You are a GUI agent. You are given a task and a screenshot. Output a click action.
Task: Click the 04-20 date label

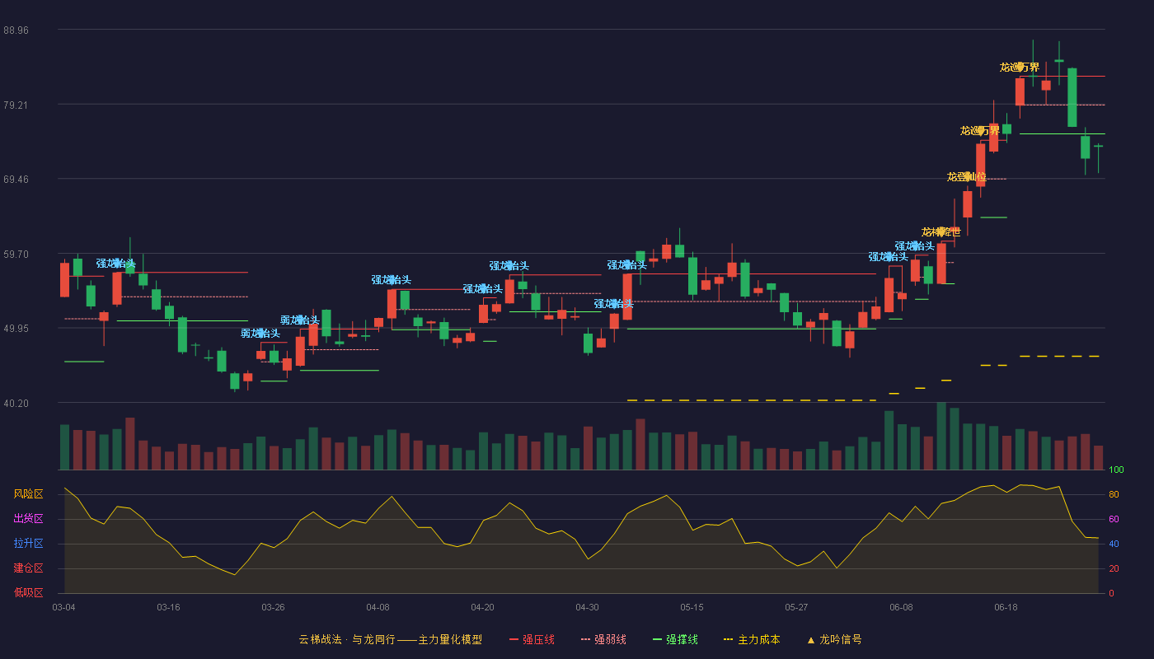(x=483, y=607)
